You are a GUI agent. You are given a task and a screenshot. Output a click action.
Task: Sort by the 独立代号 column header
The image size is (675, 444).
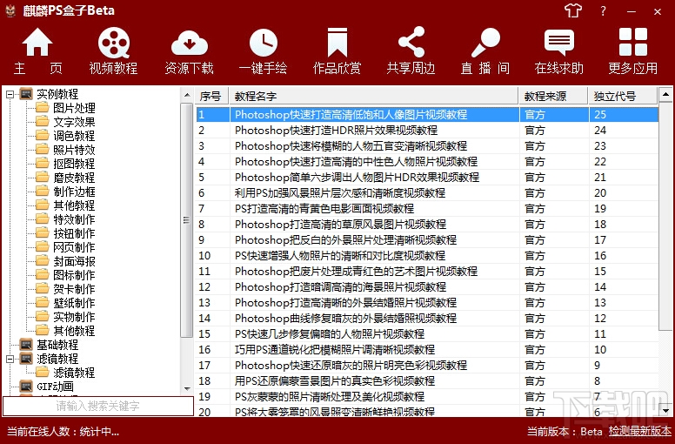[x=623, y=96]
